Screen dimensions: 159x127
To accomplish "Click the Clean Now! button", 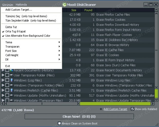I will (x=79, y=117).
